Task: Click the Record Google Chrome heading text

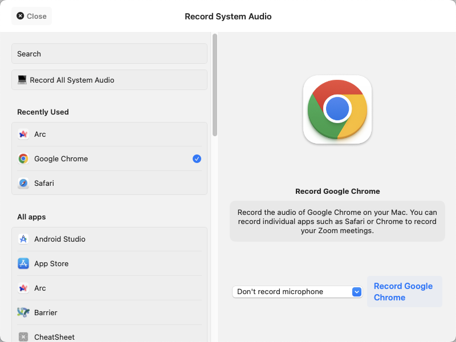Action: point(337,192)
